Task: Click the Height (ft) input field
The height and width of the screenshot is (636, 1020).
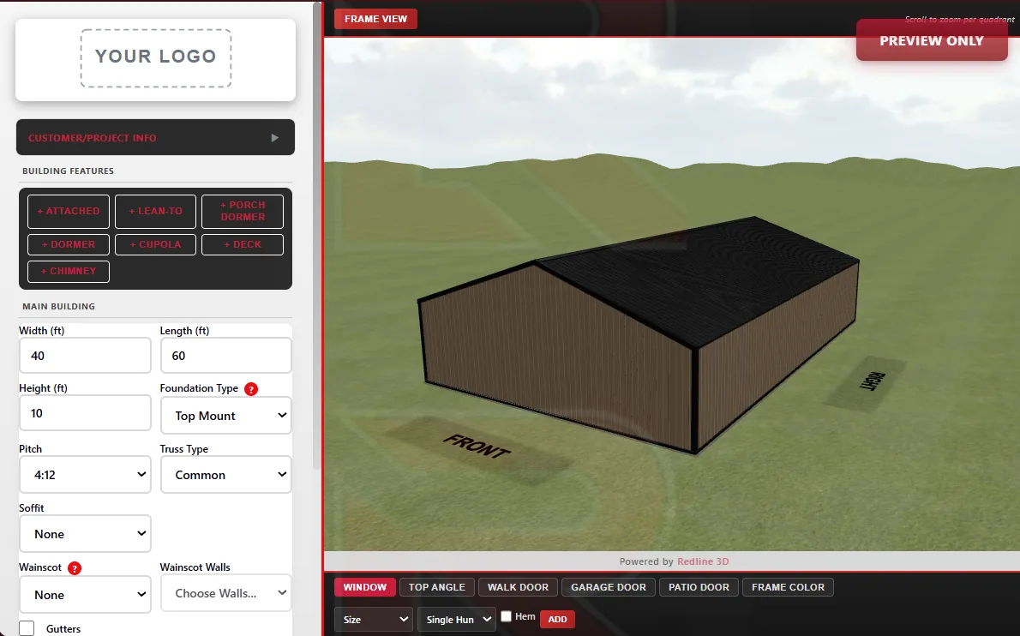Action: [85, 413]
